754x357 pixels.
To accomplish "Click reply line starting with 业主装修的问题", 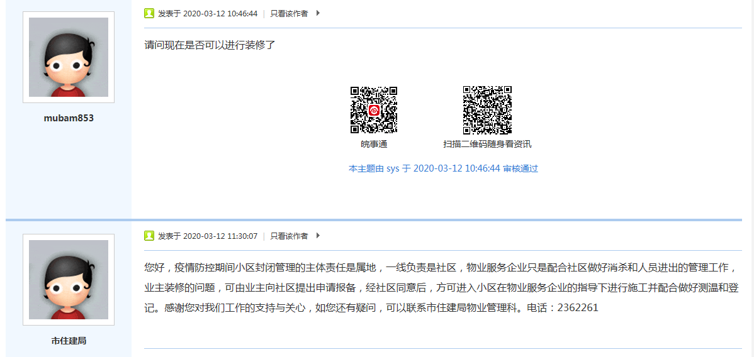I will pyautogui.click(x=442, y=288).
